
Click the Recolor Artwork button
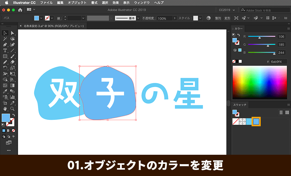coord(209,18)
